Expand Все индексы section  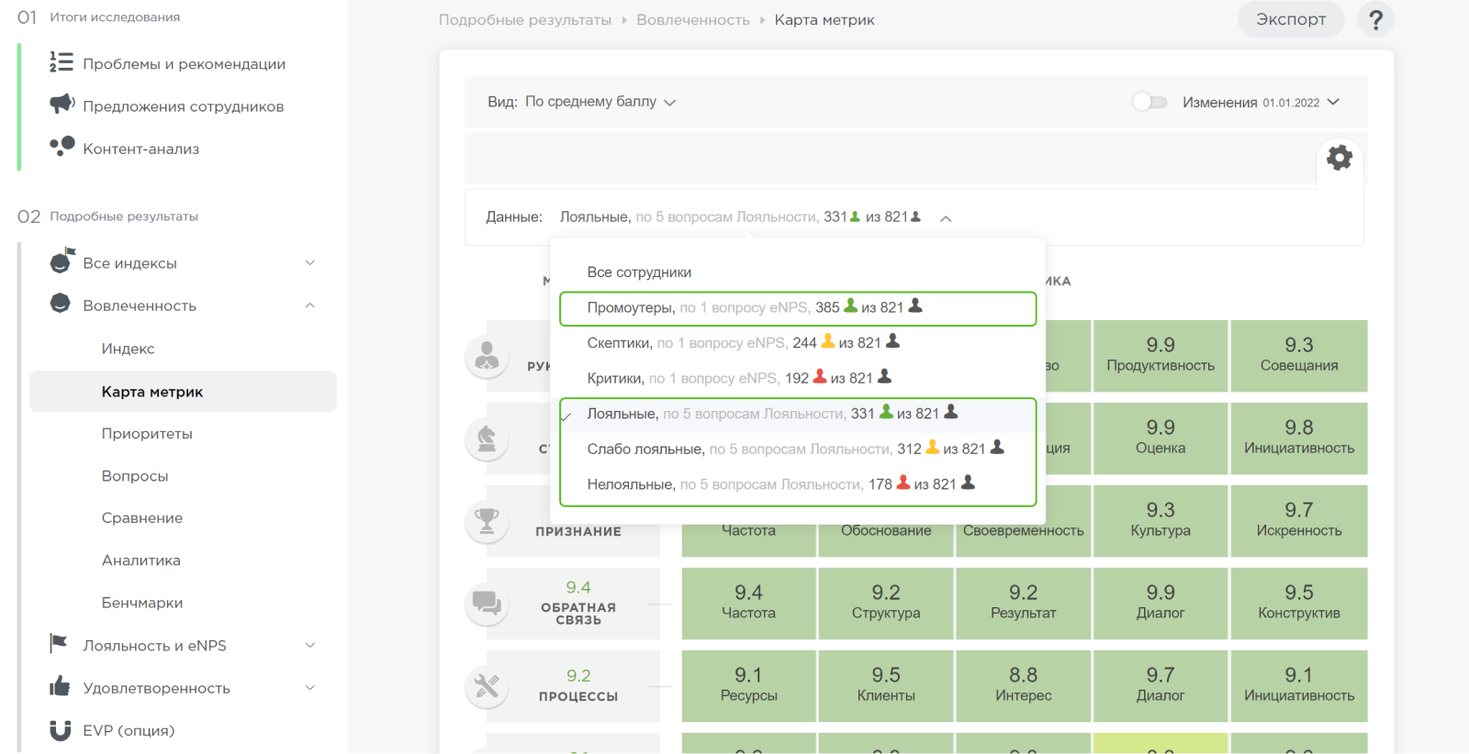309,262
